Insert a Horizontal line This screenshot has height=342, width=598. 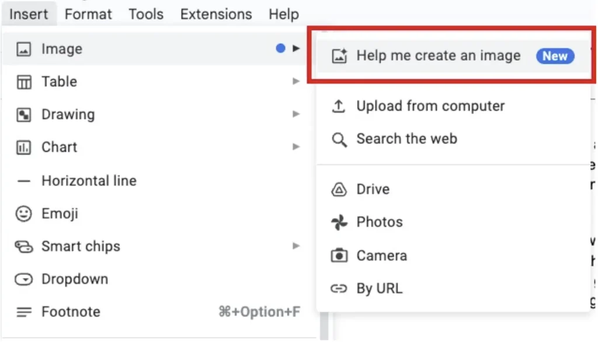(89, 181)
